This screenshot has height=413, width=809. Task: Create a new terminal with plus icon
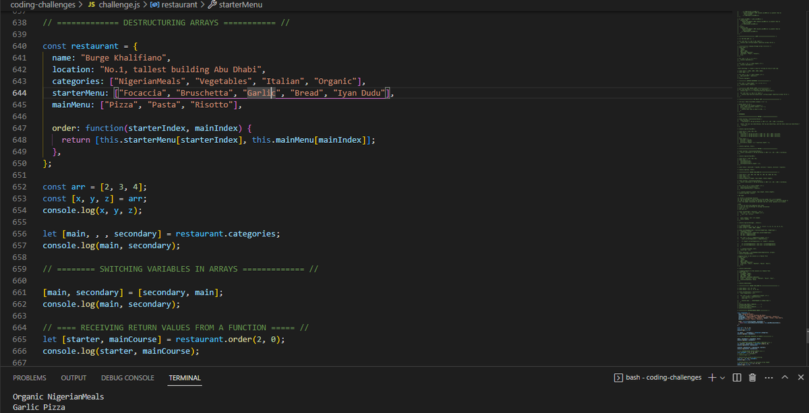[x=712, y=377]
